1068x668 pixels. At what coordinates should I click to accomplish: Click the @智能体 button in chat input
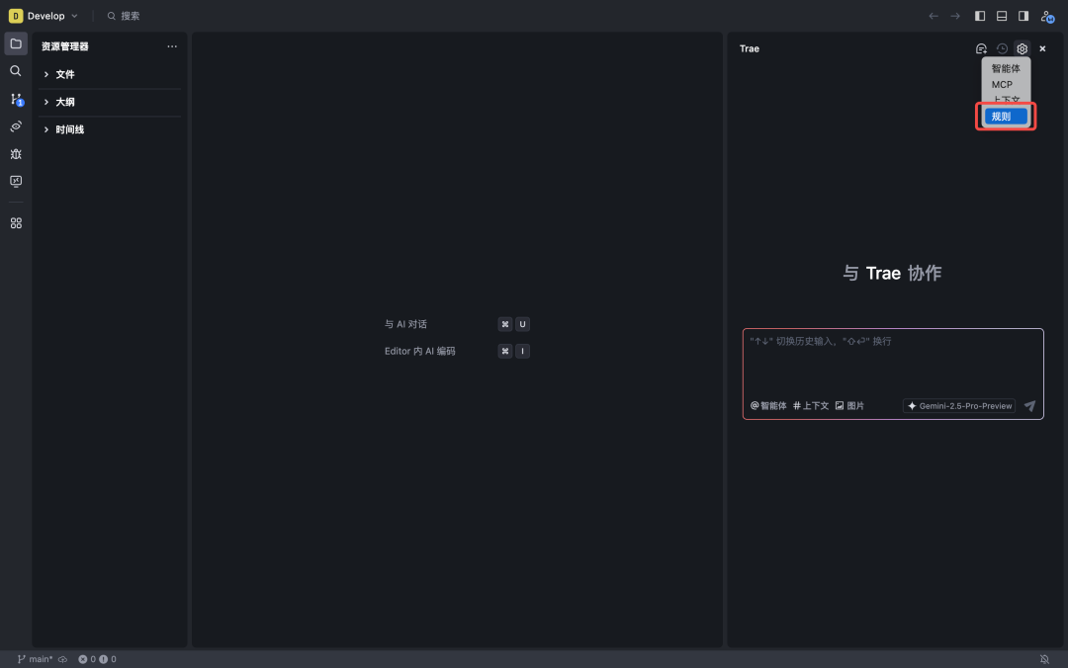coord(768,406)
